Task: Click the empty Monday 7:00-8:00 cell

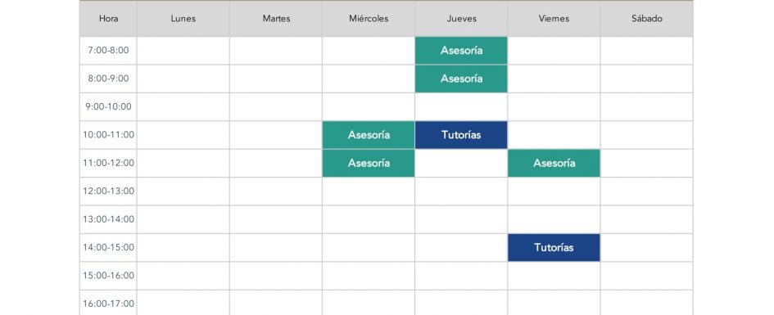Action: 183,50
